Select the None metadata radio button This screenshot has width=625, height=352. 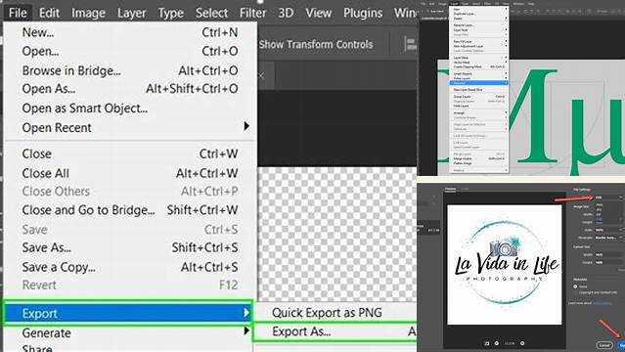click(575, 286)
